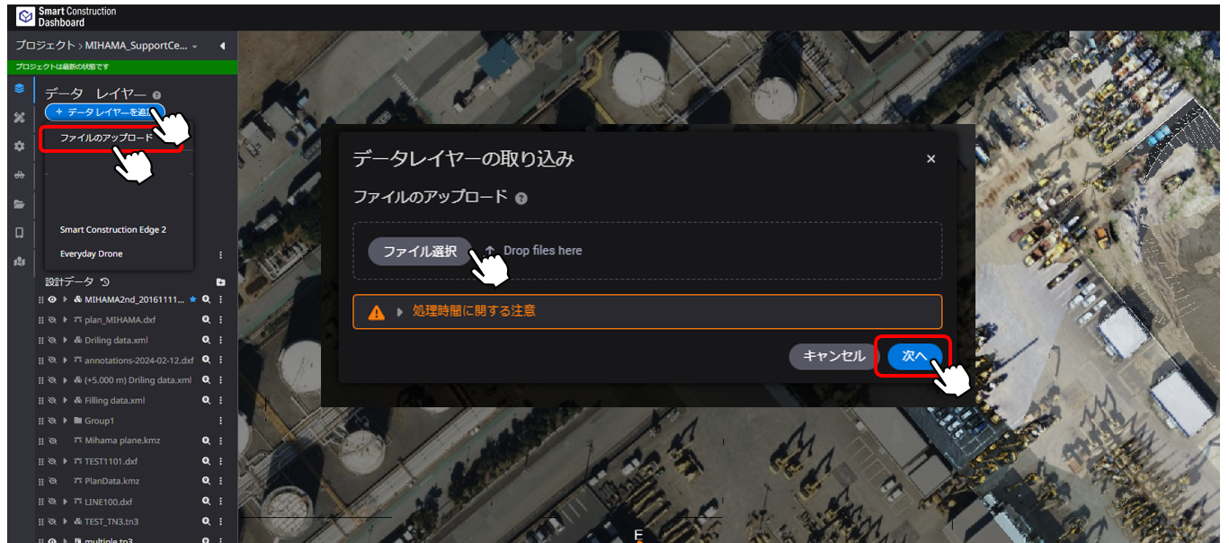This screenshot has width=1229, height=543.
Task: Hide the MIHAMA2nd_20161111 layer
Action: click(x=52, y=299)
